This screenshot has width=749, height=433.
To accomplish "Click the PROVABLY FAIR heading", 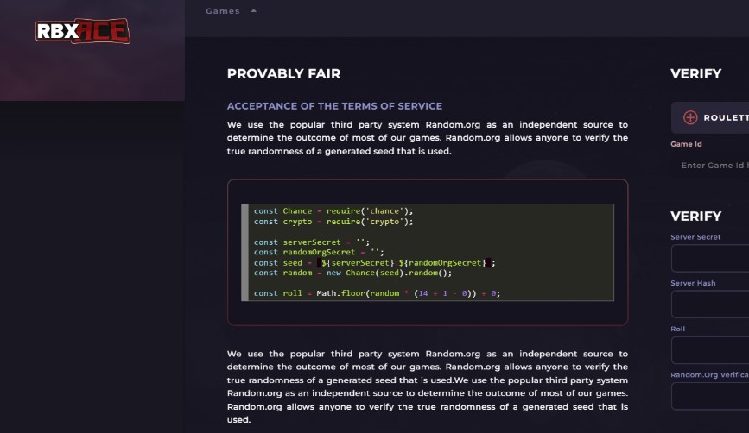I will [x=283, y=73].
